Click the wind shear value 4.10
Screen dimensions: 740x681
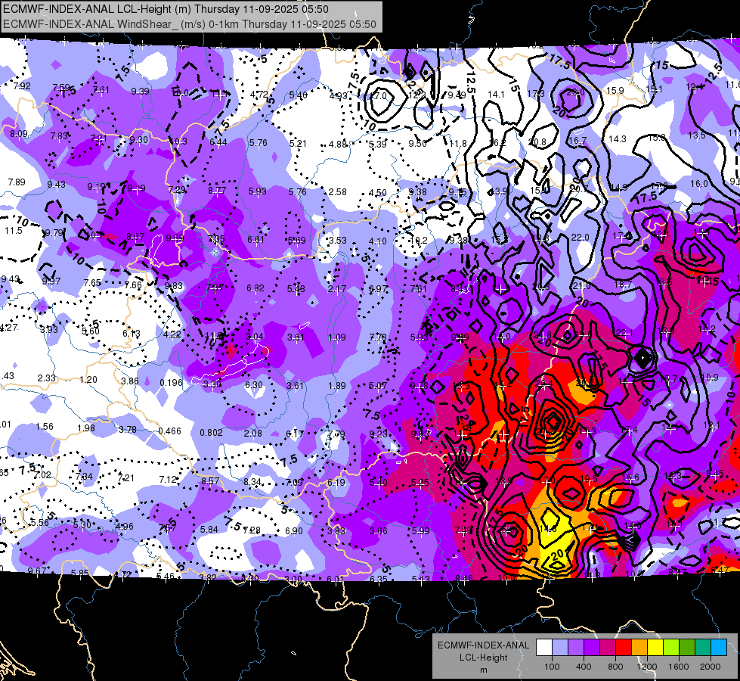(x=378, y=241)
